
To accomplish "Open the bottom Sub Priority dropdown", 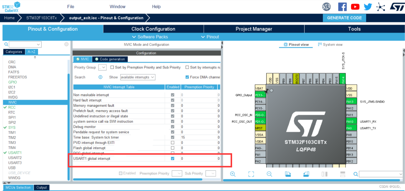I will coord(211,173).
